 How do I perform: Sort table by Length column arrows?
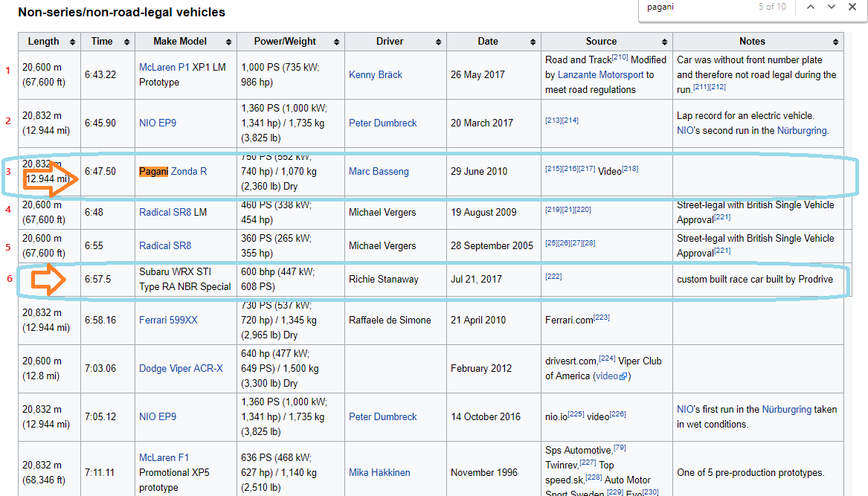coord(72,42)
